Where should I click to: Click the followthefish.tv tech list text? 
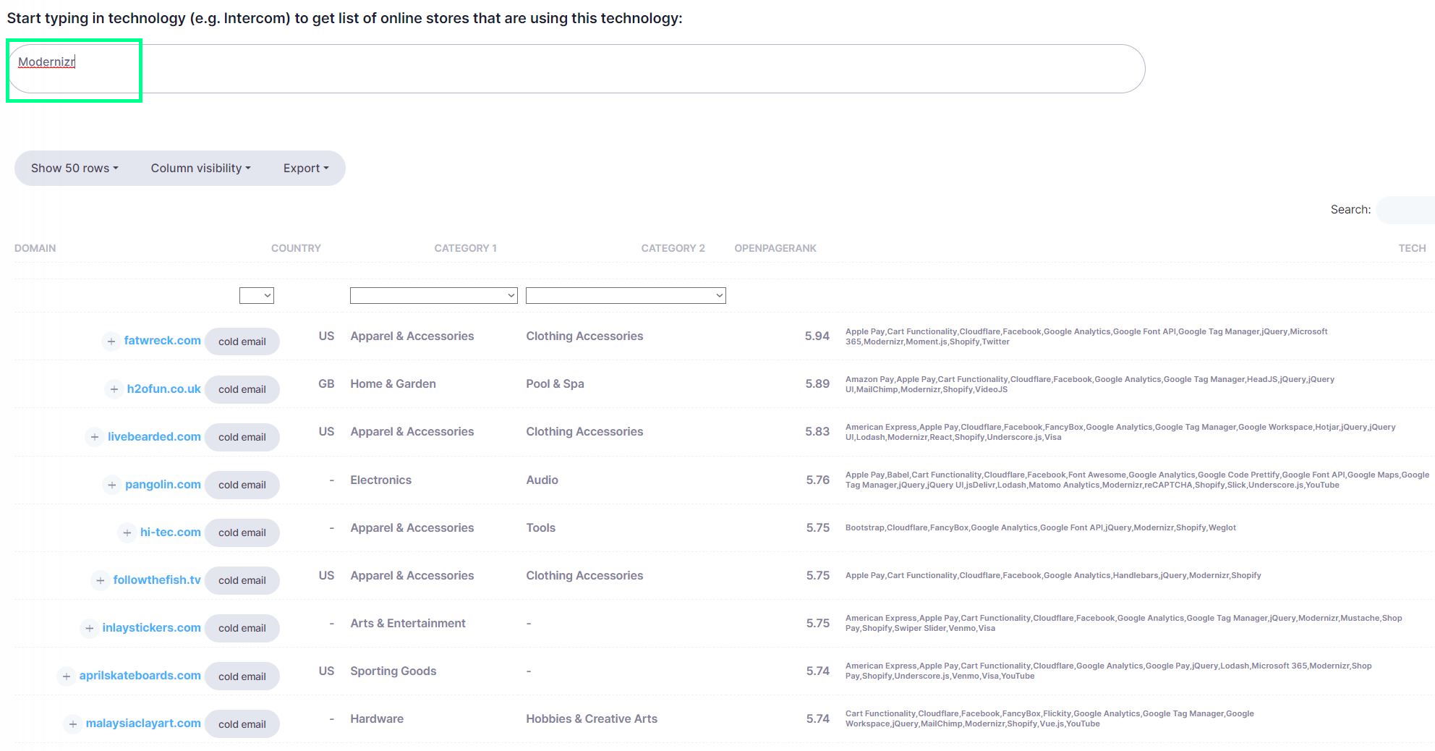tap(1053, 575)
